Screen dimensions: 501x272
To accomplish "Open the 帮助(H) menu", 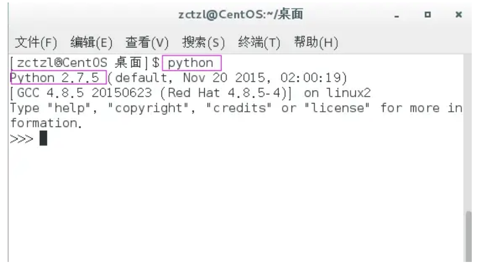I will (314, 45).
